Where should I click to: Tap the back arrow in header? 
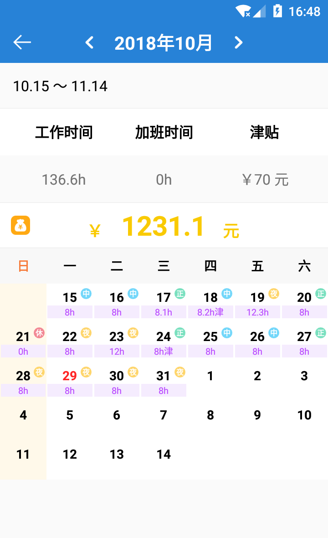click(22, 42)
